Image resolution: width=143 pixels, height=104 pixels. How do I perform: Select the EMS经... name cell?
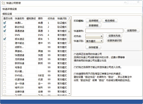19,75
